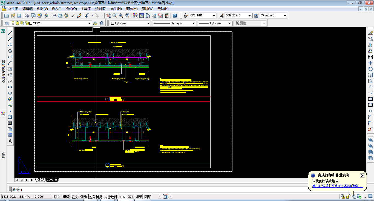This screenshot has width=374, height=201.
Task: Toggle 正交 ortho mode
Action: pyautogui.click(x=75, y=196)
